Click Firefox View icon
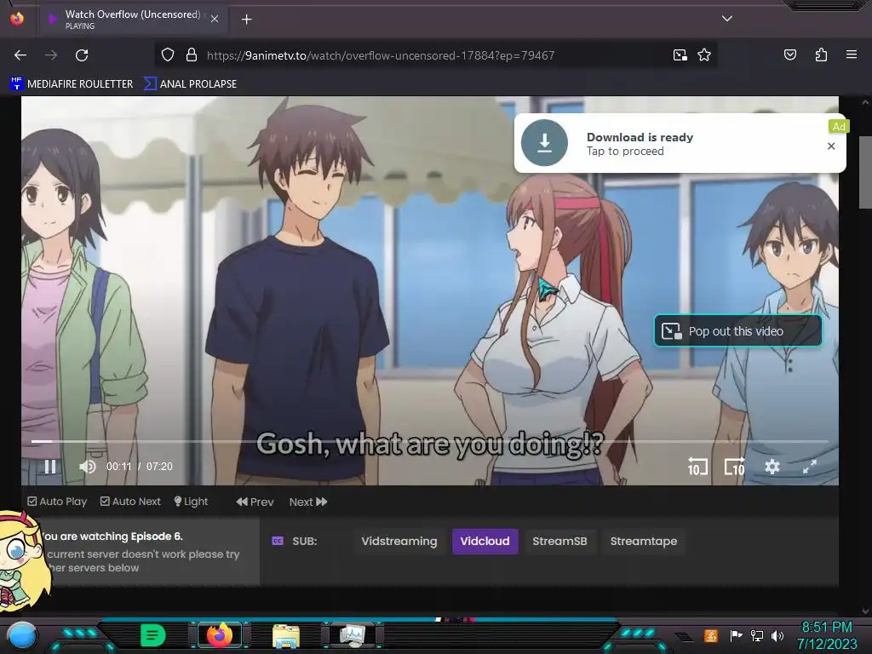Image resolution: width=872 pixels, height=654 pixels. pos(17,19)
